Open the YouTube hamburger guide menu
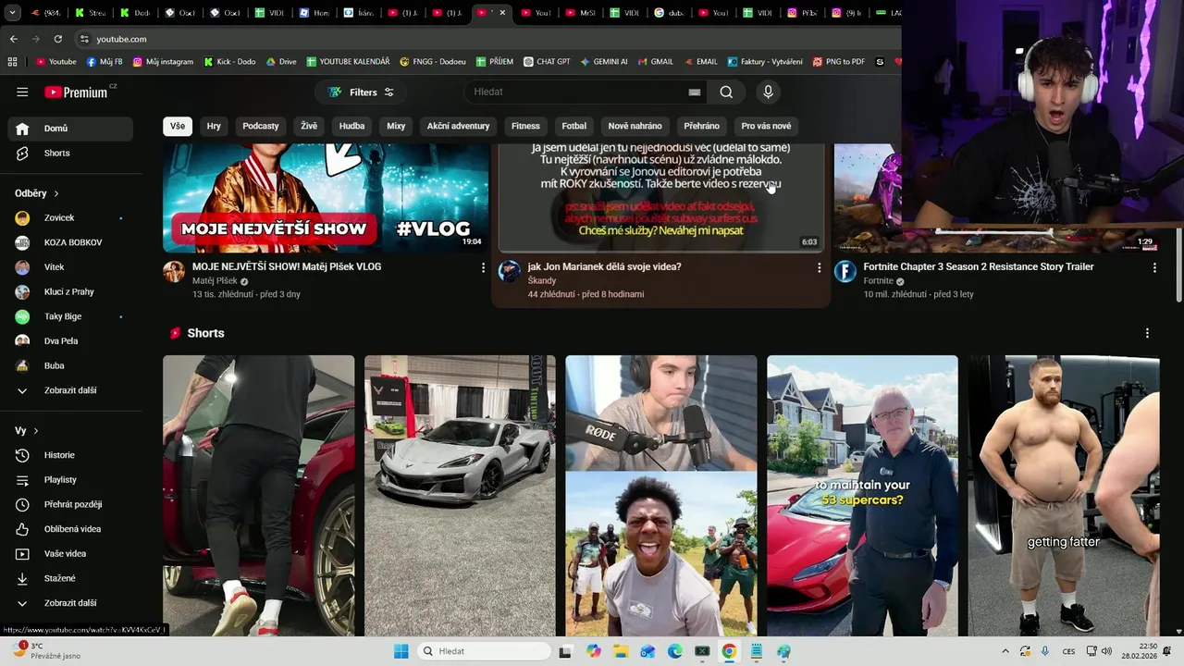Screen dimensions: 1184x666 22,92
